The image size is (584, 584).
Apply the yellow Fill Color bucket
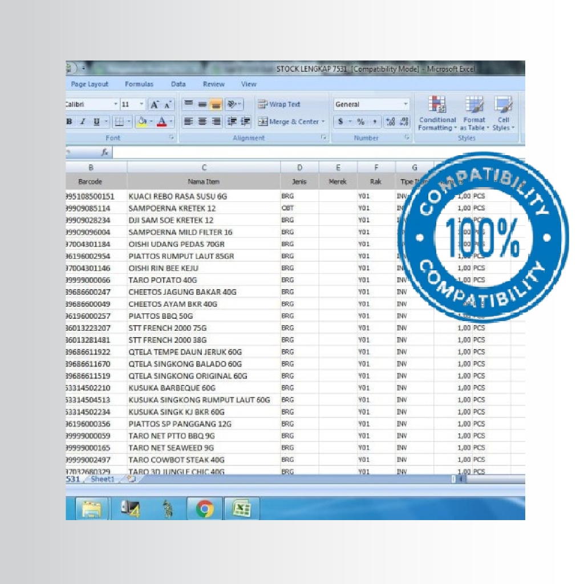point(142,121)
